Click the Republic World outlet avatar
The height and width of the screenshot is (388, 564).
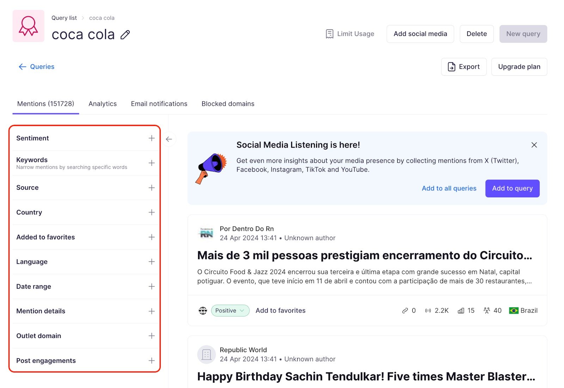[x=207, y=354]
